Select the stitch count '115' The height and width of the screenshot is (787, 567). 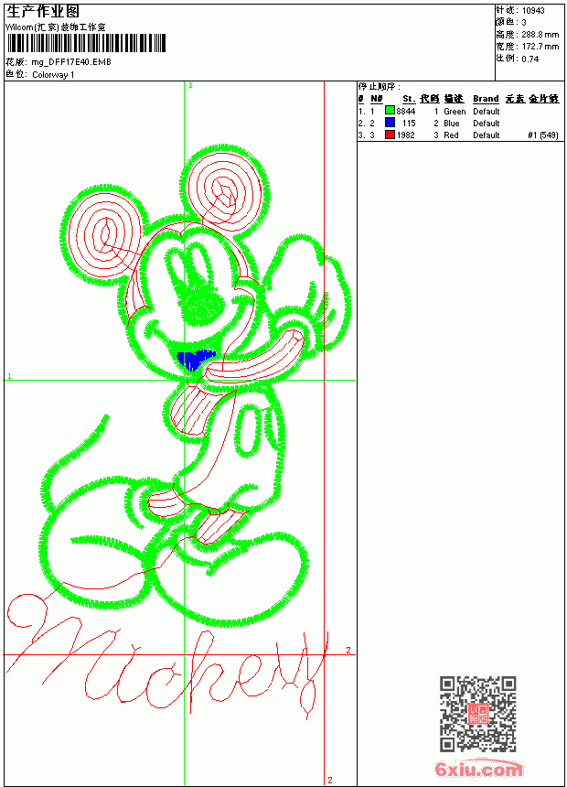tap(409, 123)
